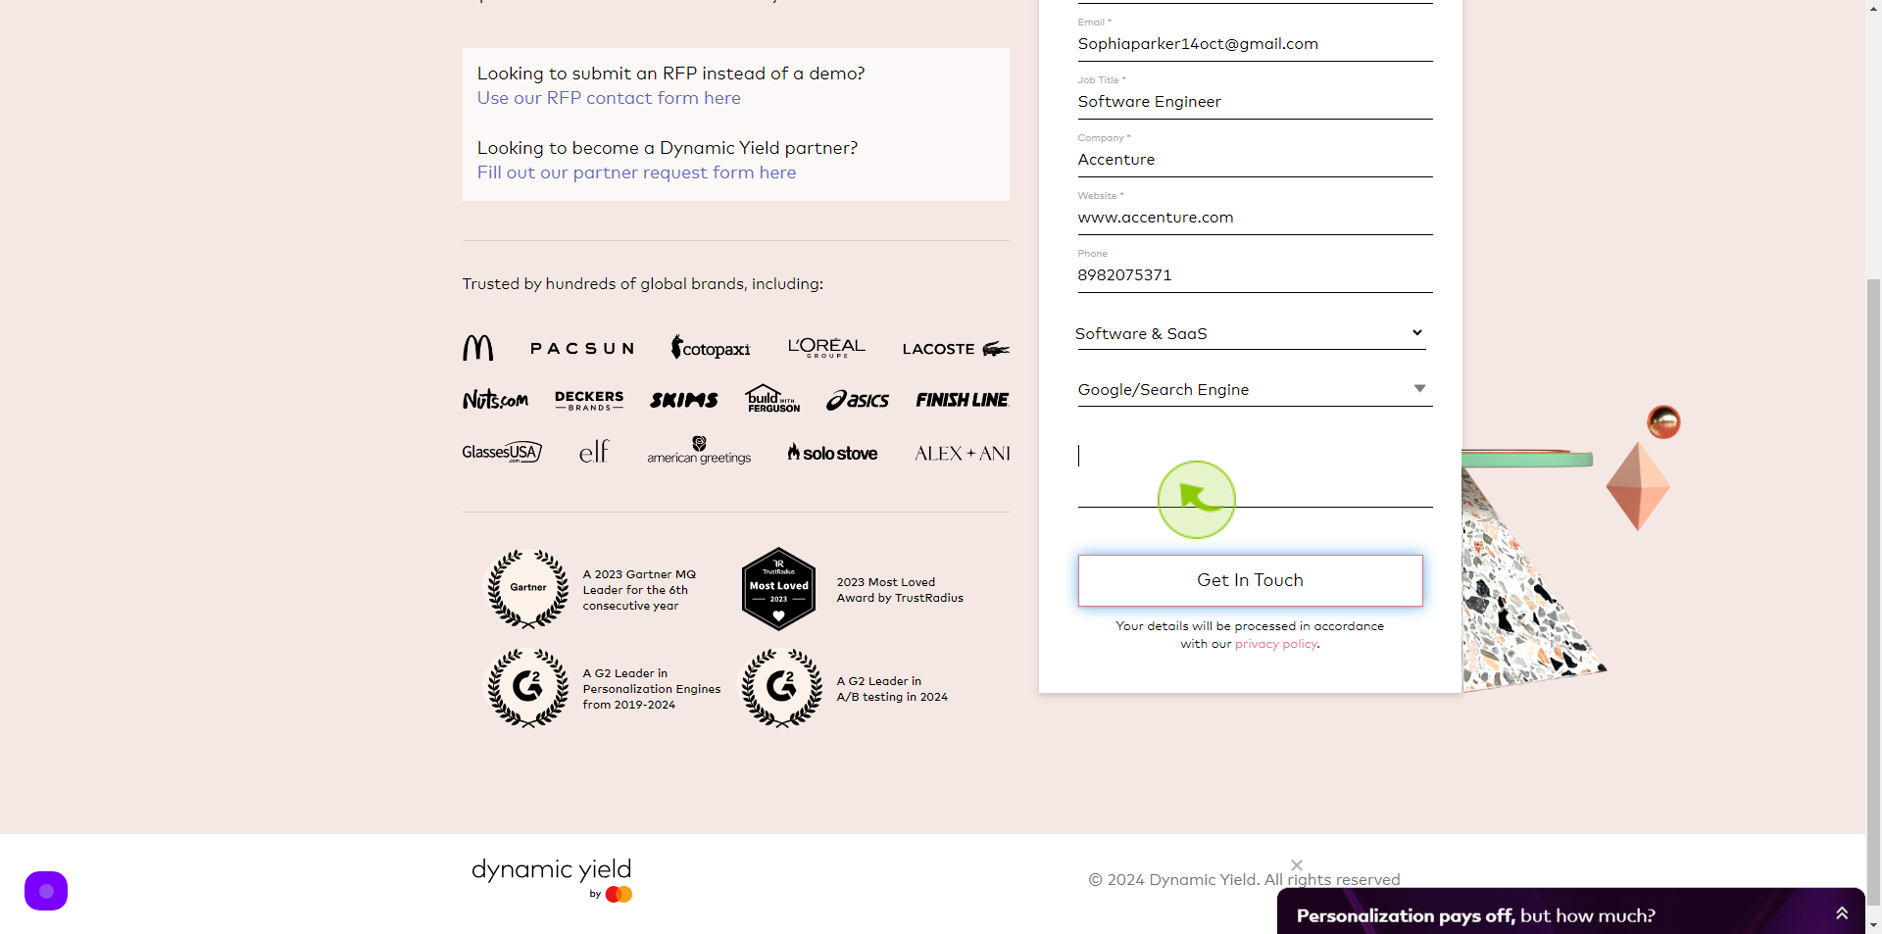Expand the Personalization pays off banner chevrons
This screenshot has width=1882, height=934.
pos(1842,913)
